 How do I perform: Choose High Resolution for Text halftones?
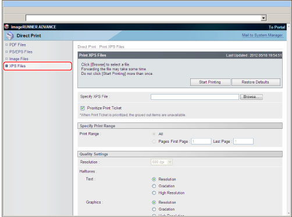click(154, 193)
